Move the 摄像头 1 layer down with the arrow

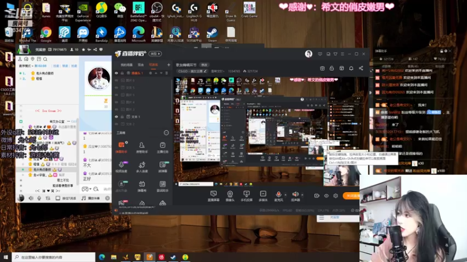(161, 73)
